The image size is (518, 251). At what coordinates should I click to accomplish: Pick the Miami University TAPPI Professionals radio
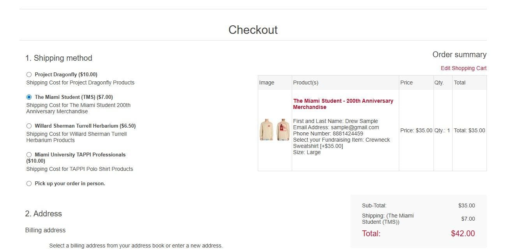(x=29, y=154)
